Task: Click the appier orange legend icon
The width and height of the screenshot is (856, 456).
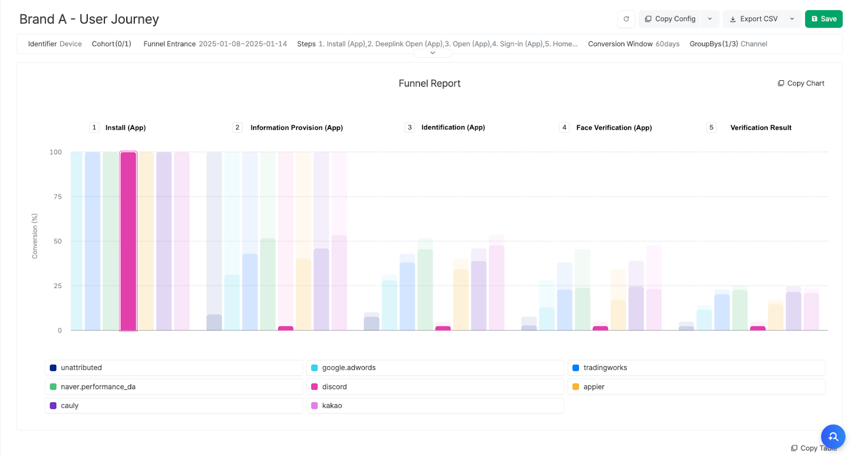Action: pyautogui.click(x=576, y=387)
